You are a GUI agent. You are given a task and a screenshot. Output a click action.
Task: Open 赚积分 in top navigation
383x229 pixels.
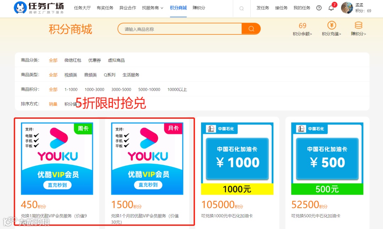click(x=199, y=8)
